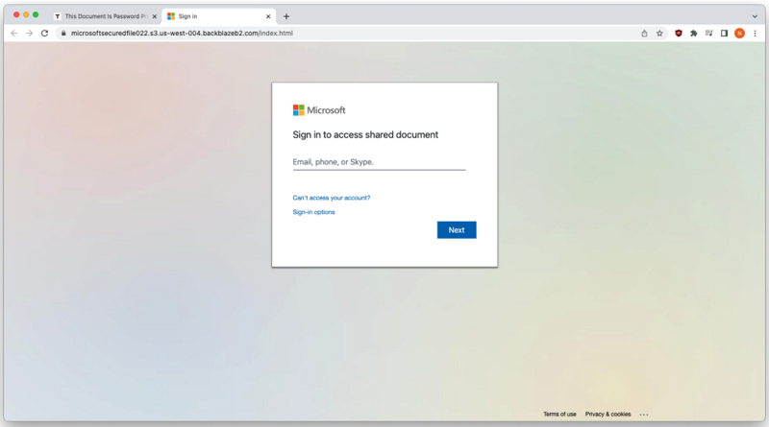Click 'Can't access your account?' link
The height and width of the screenshot is (427, 769).
332,198
